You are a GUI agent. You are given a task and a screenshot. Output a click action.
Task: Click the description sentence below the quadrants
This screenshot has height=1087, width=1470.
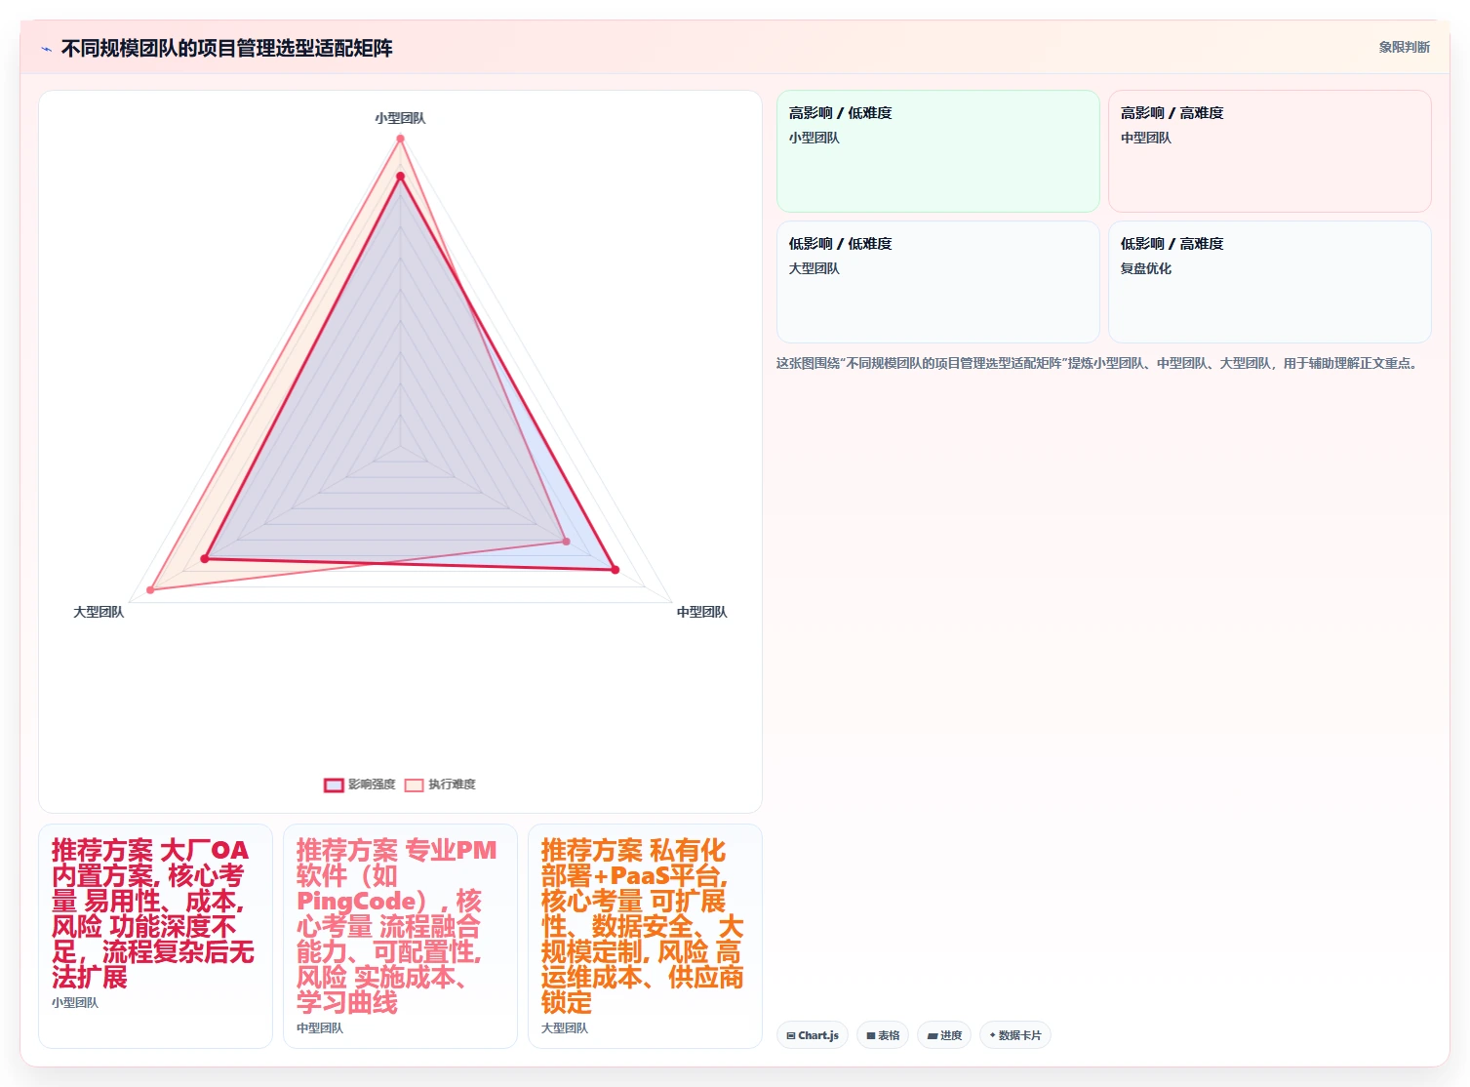click(x=1097, y=363)
